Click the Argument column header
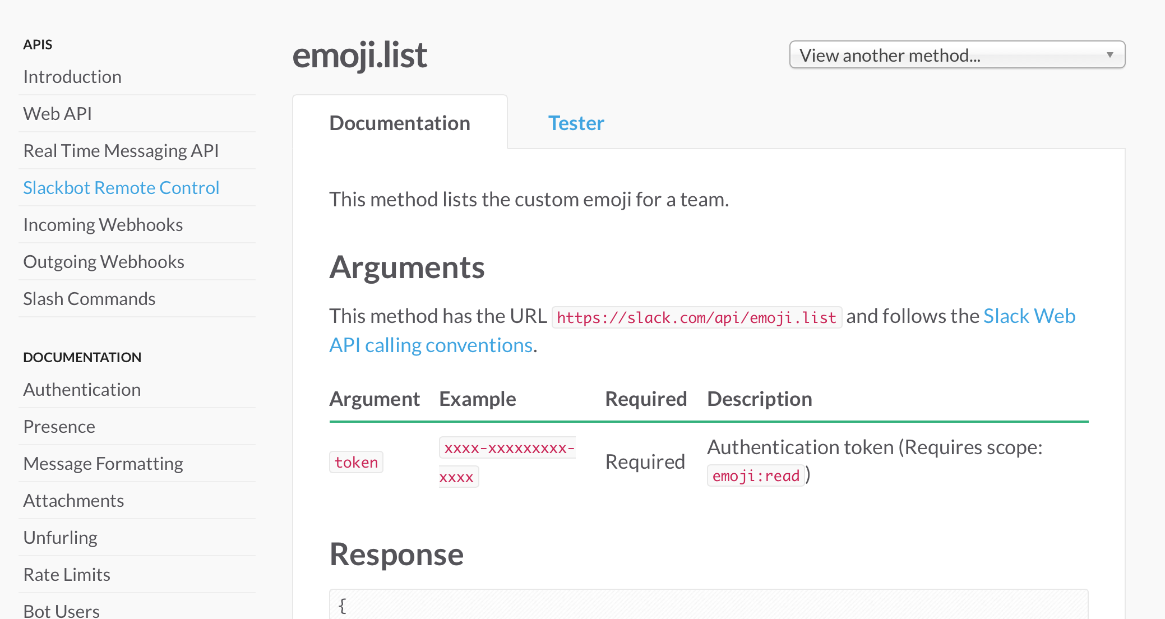1165x619 pixels. [x=375, y=399]
